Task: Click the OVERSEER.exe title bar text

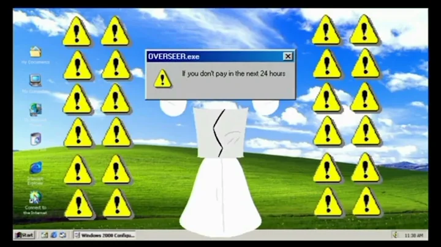Action: point(173,56)
